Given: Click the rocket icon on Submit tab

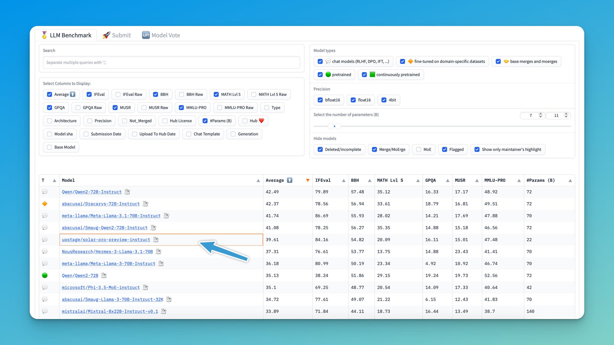Looking at the screenshot, I should (106, 35).
